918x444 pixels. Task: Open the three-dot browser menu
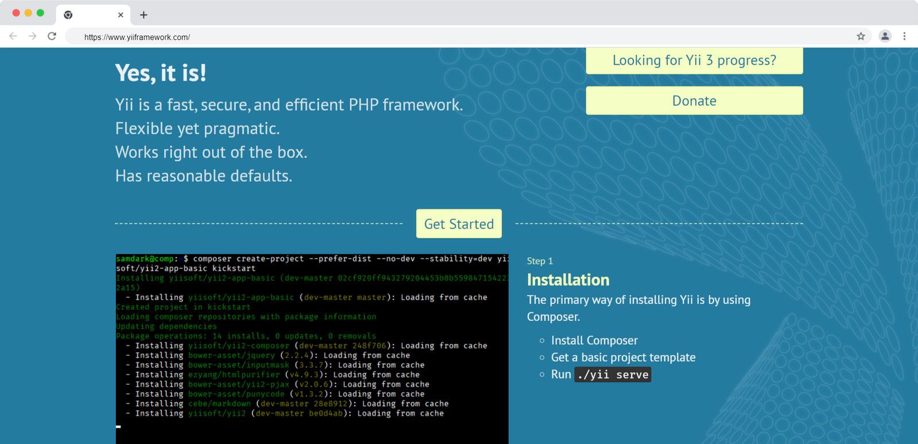click(905, 36)
